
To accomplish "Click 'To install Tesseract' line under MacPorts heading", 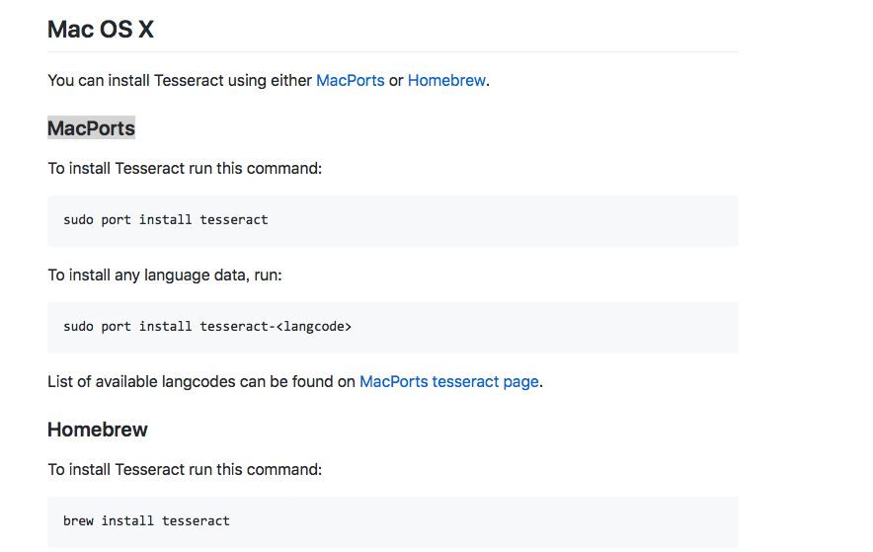I will click(x=185, y=169).
